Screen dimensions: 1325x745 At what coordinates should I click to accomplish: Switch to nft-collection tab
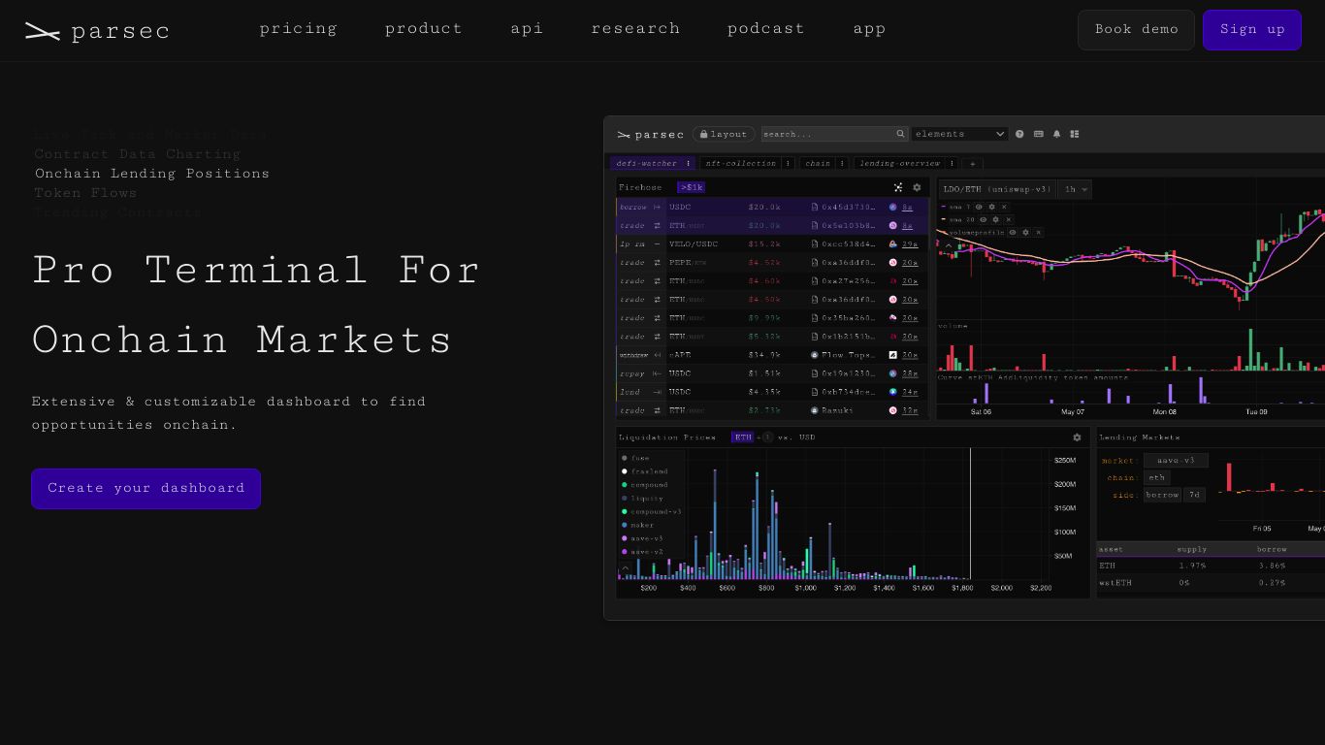click(x=741, y=163)
